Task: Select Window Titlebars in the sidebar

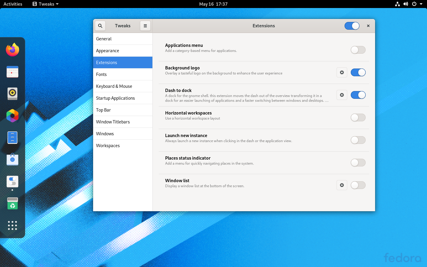Action: coord(123,122)
